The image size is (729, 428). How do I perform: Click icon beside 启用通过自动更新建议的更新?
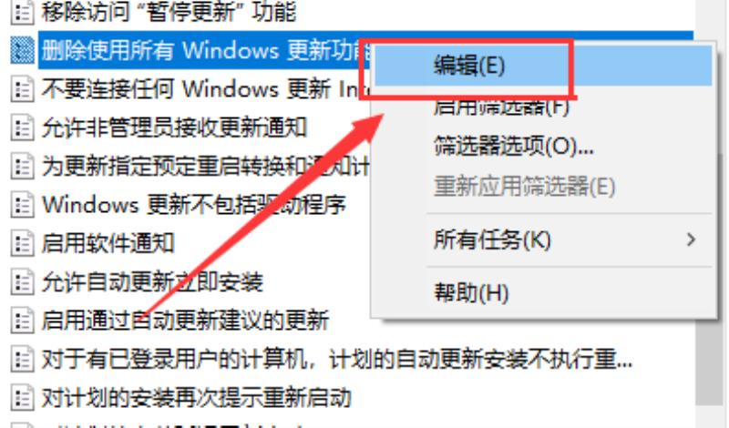click(x=22, y=321)
